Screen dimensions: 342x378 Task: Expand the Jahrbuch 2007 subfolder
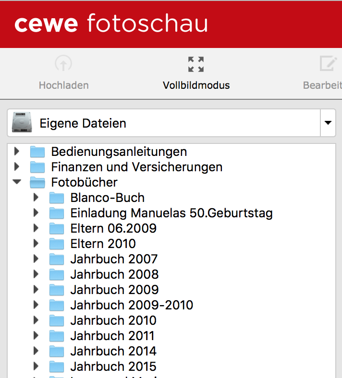[x=36, y=259]
